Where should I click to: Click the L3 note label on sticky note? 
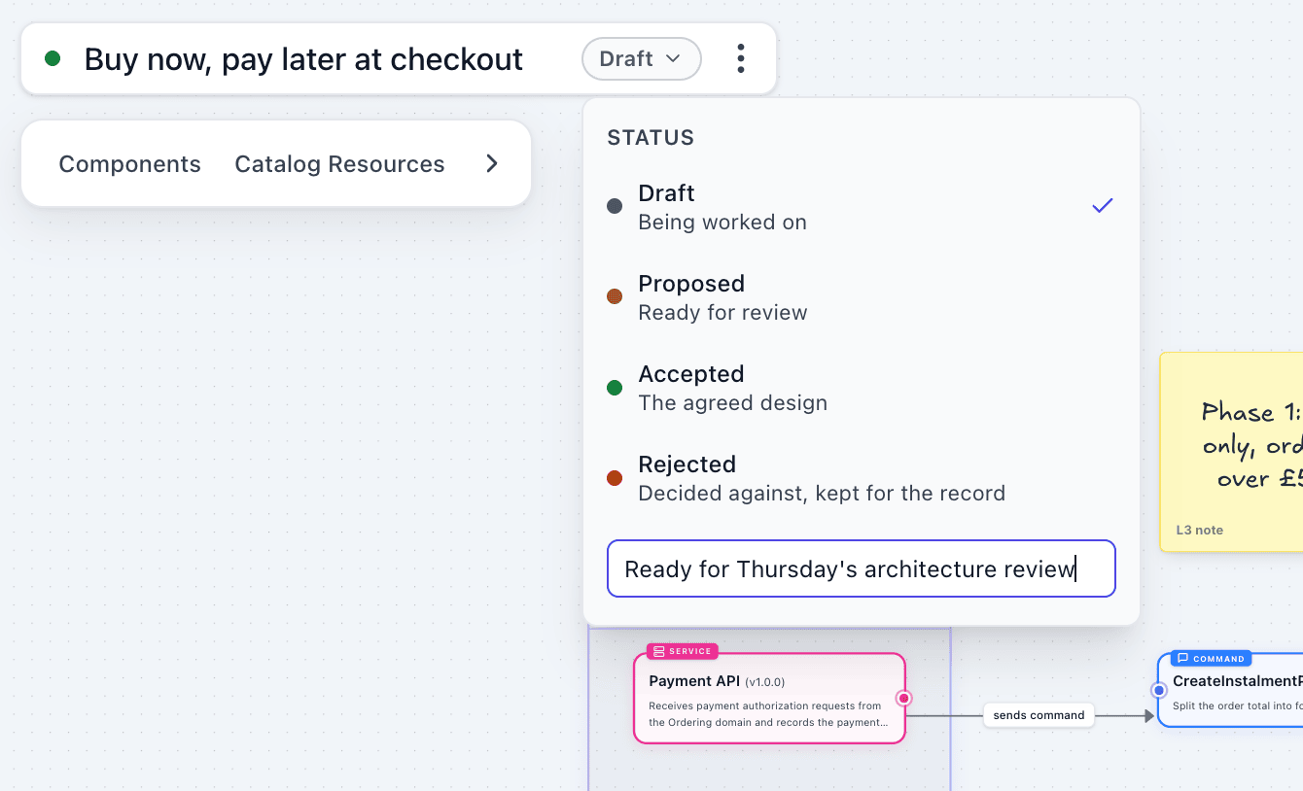(1200, 530)
